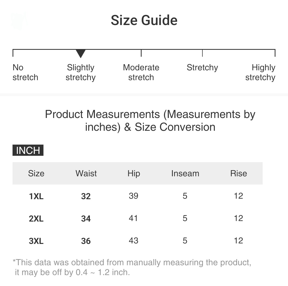Click the waist value 36
The width and height of the screenshot is (288, 286).
pyautogui.click(x=86, y=241)
